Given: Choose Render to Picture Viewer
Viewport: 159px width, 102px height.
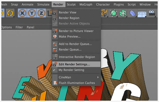Looking at the screenshot, I should click(76, 31).
